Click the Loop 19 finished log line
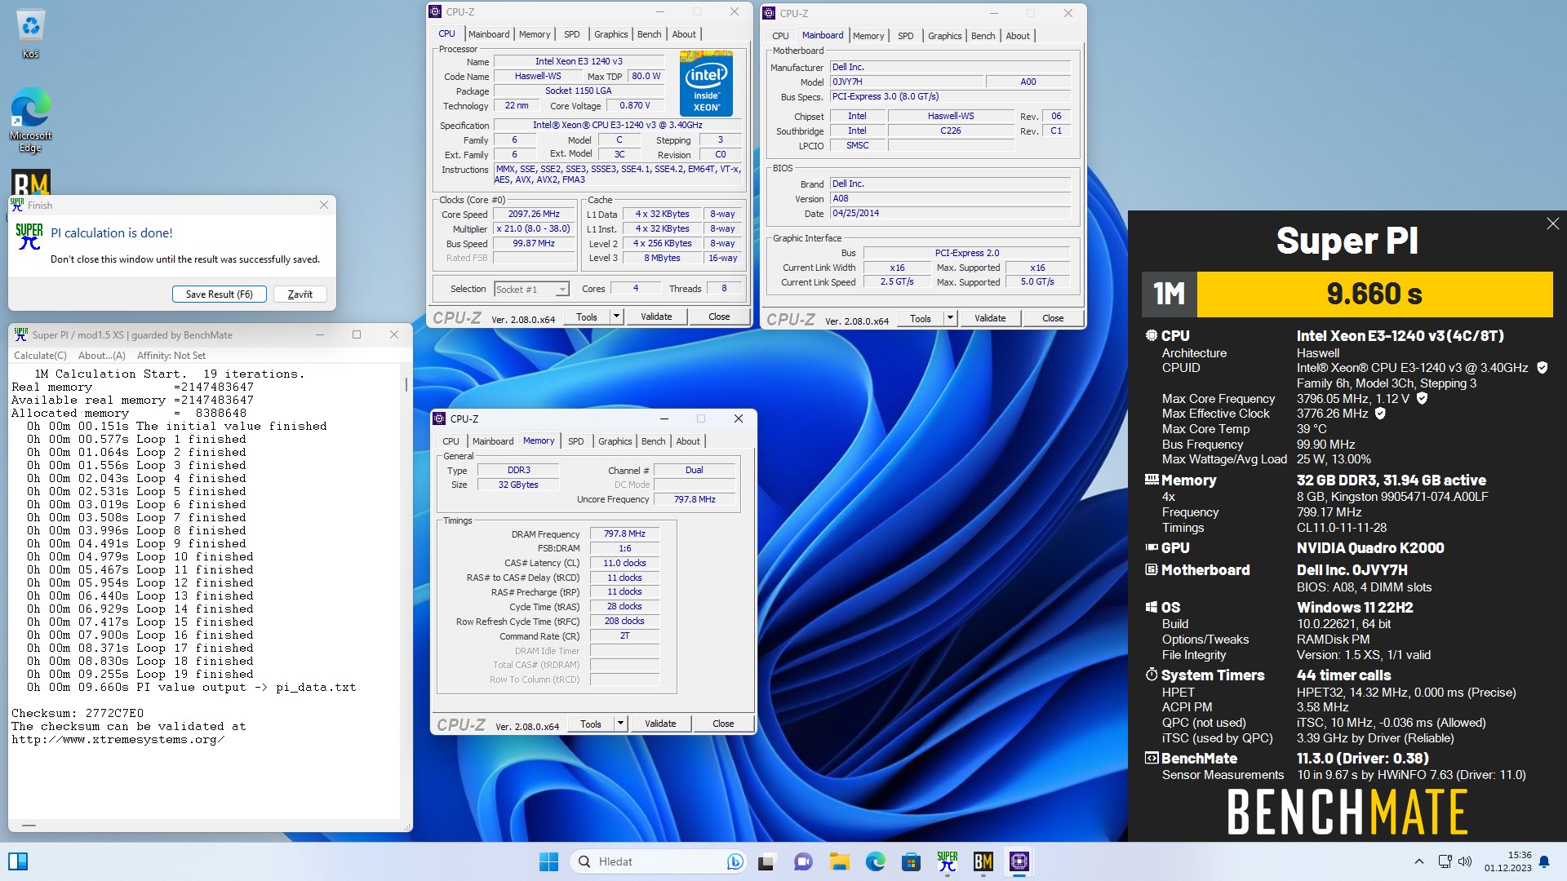Image resolution: width=1567 pixels, height=881 pixels. 140,674
